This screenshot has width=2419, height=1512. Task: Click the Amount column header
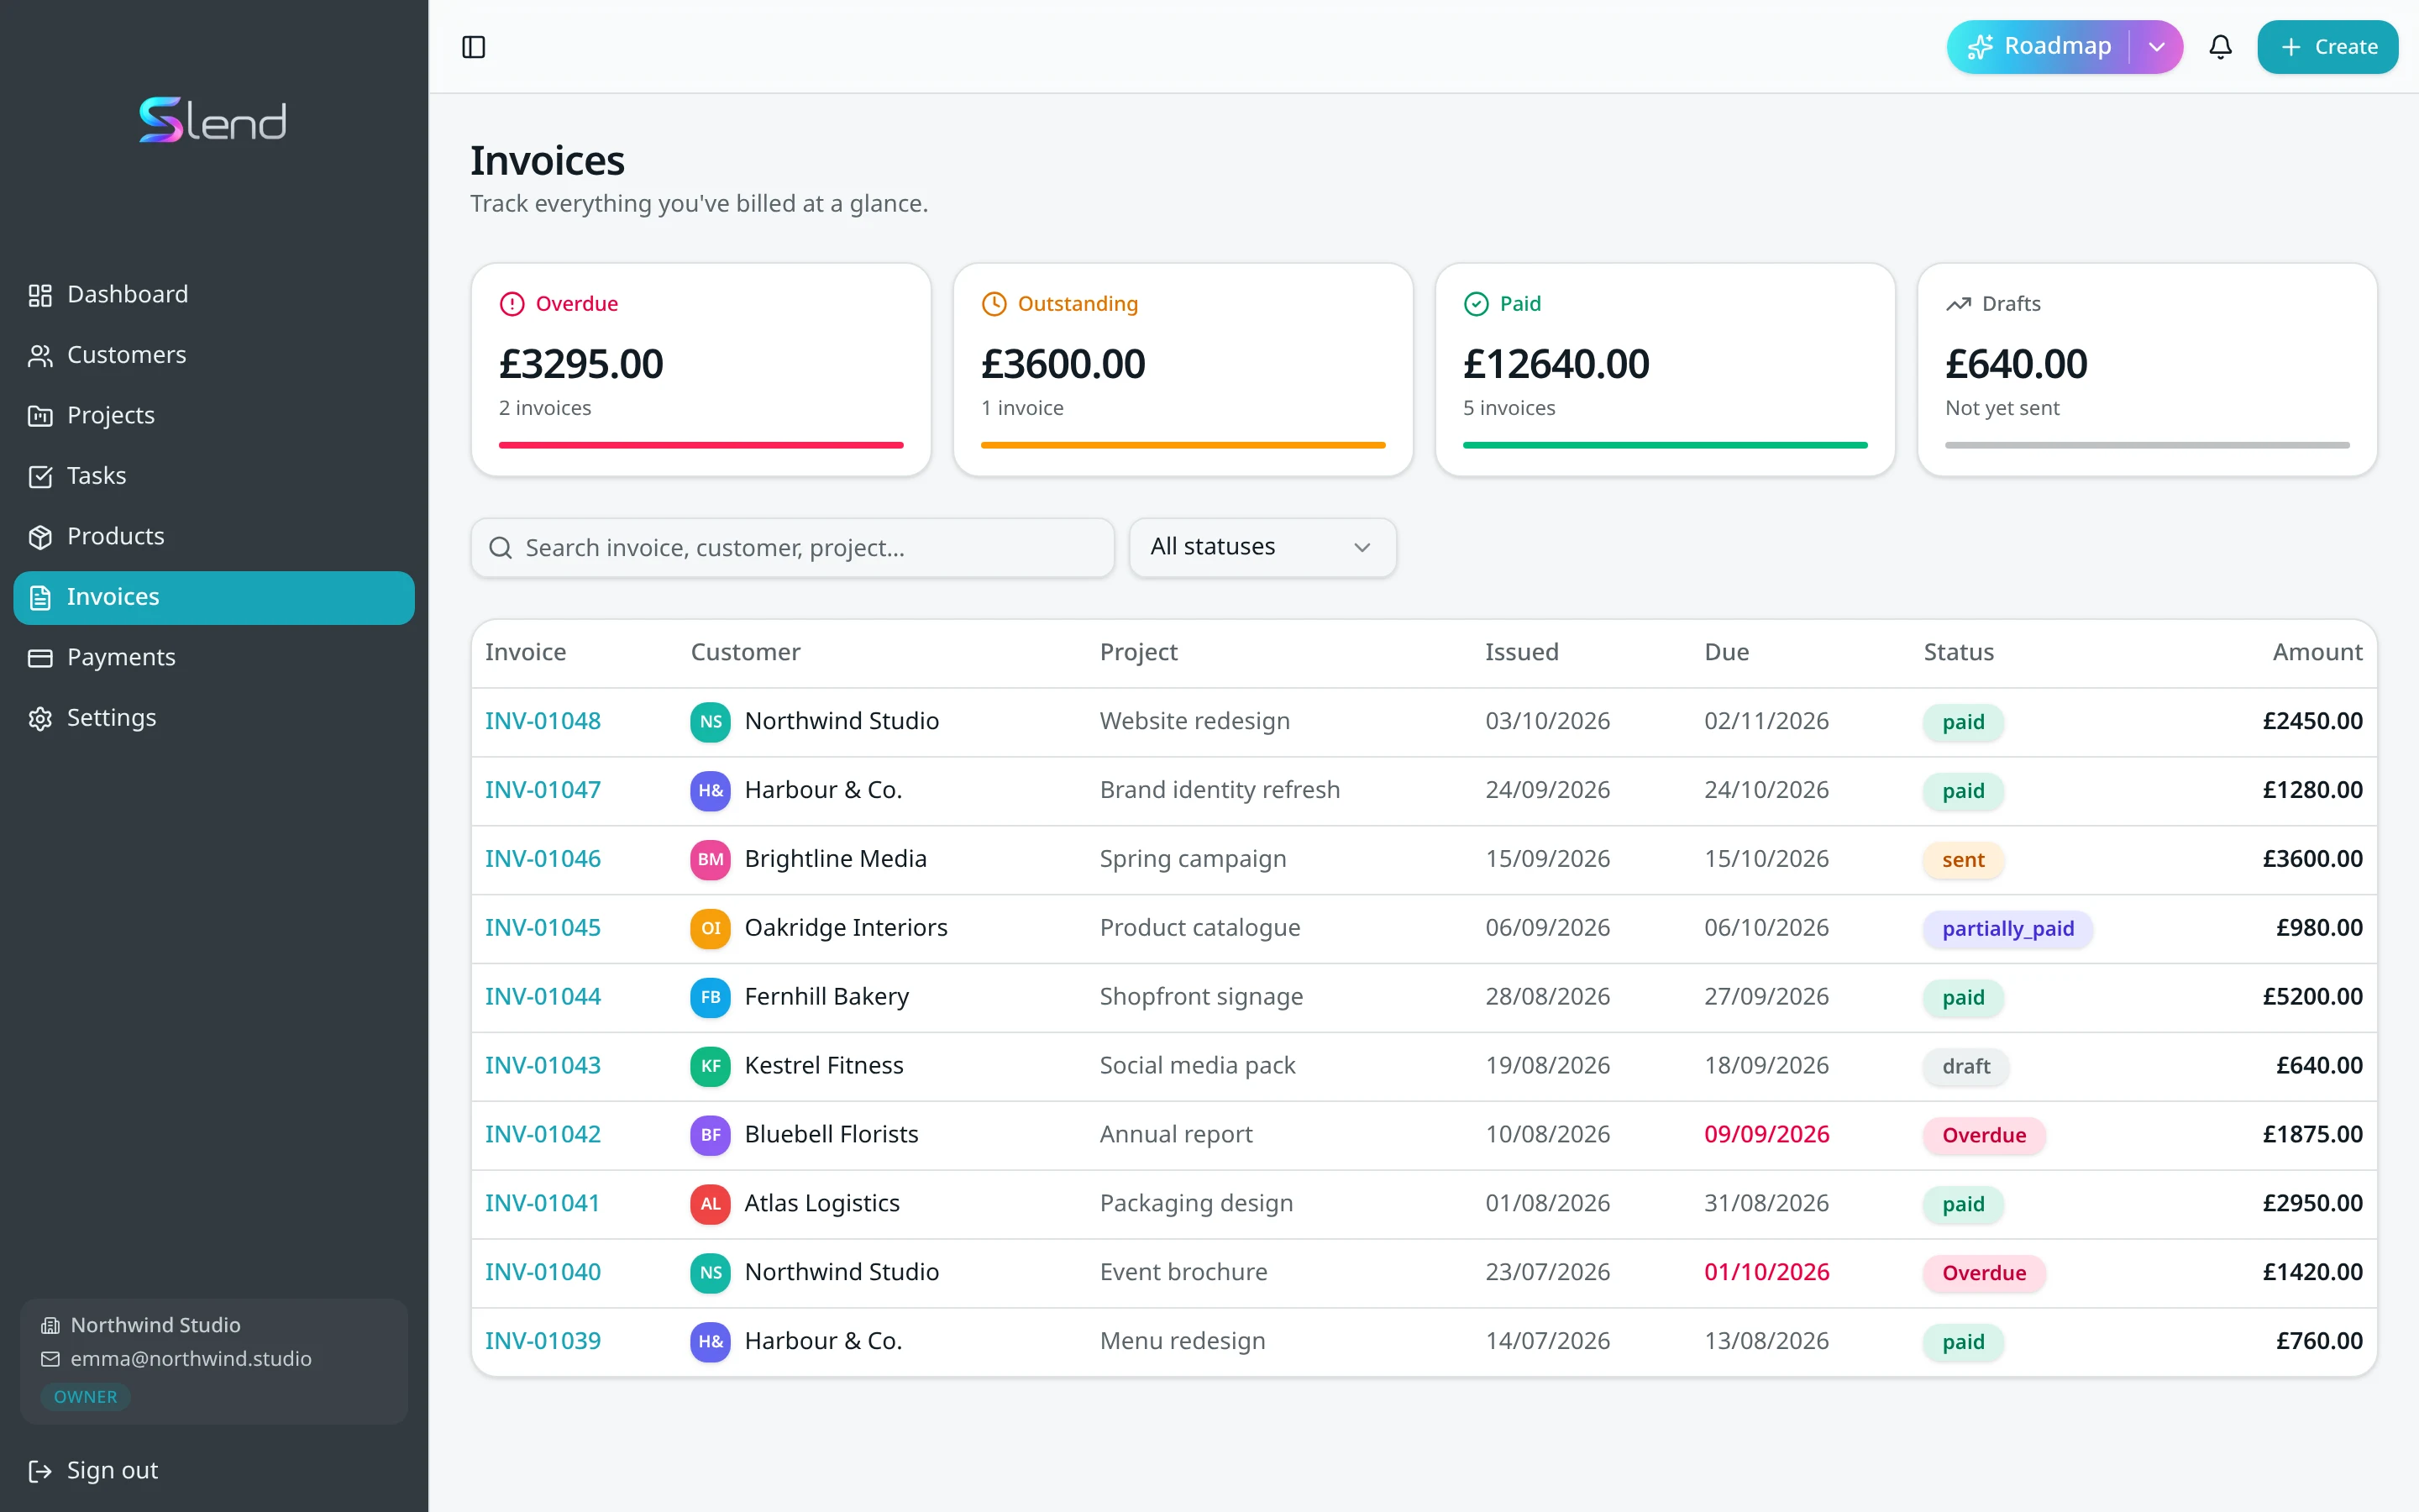2317,652
